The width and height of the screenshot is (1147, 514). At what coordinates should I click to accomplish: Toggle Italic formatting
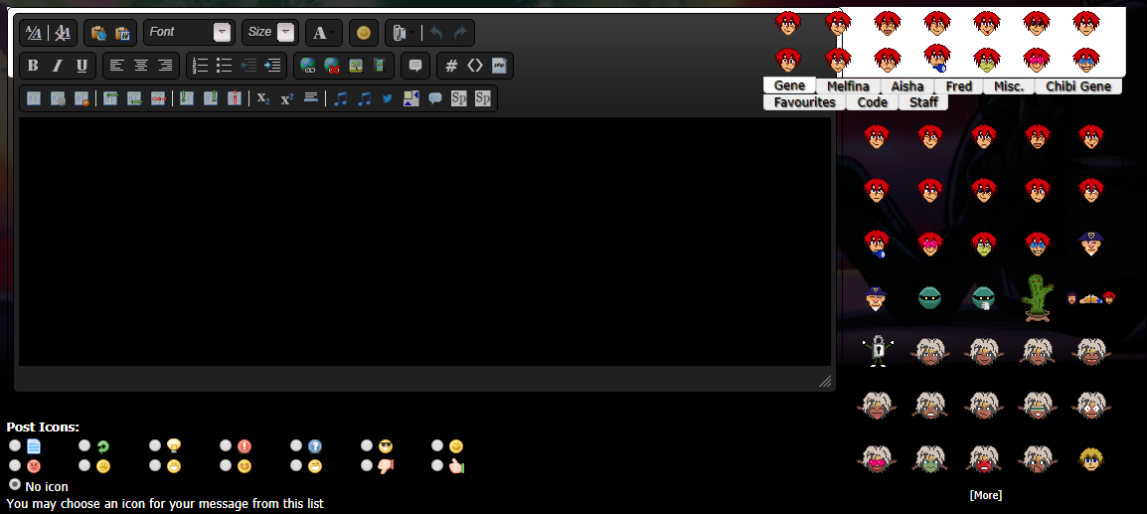point(57,66)
